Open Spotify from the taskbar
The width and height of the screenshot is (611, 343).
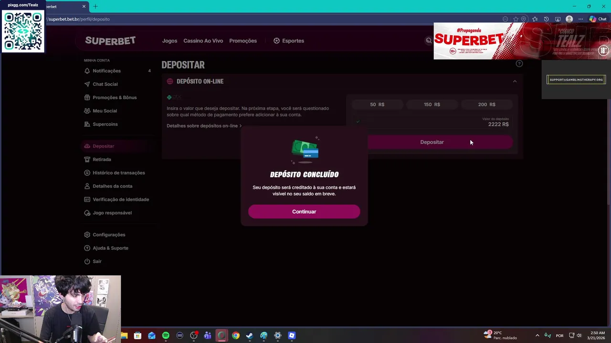[166, 335]
